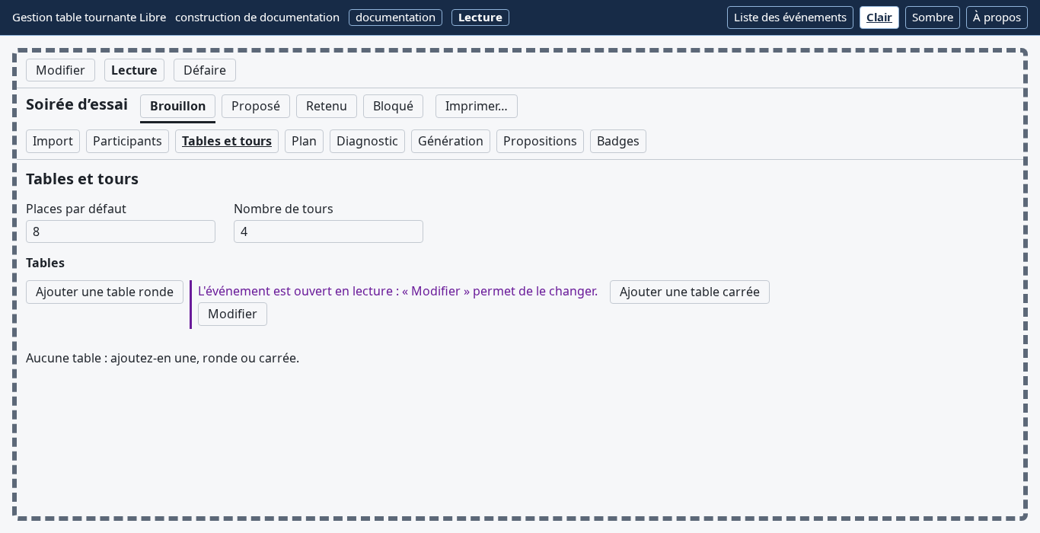Focus the Nombre de tours field
This screenshot has width=1040, height=533.
point(328,231)
